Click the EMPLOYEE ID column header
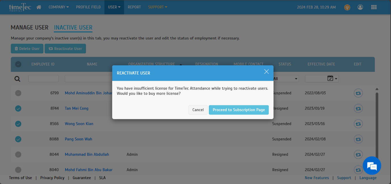This screenshot has width=391, height=184. 43,64
